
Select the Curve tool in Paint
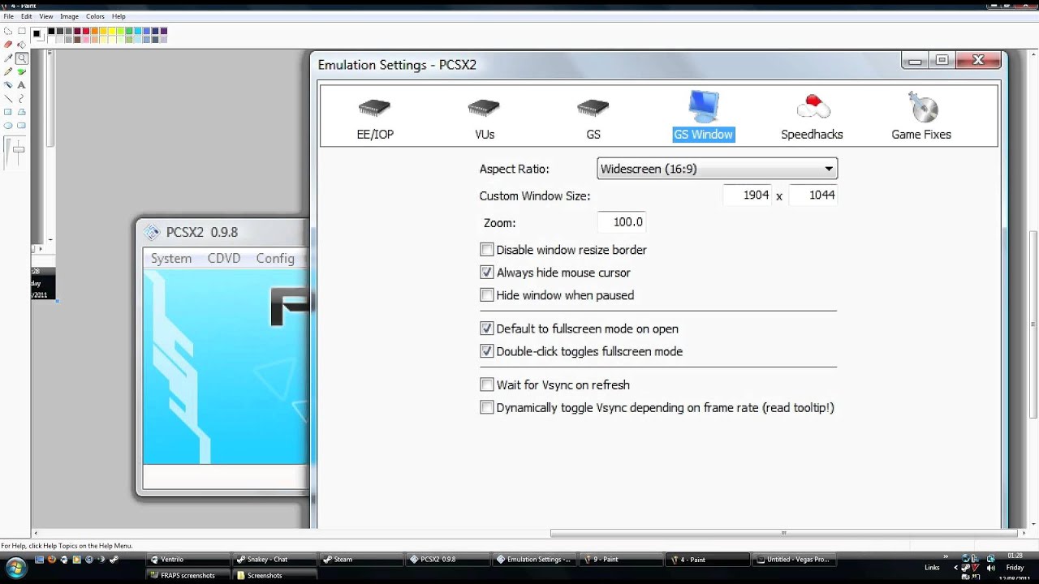[22, 99]
